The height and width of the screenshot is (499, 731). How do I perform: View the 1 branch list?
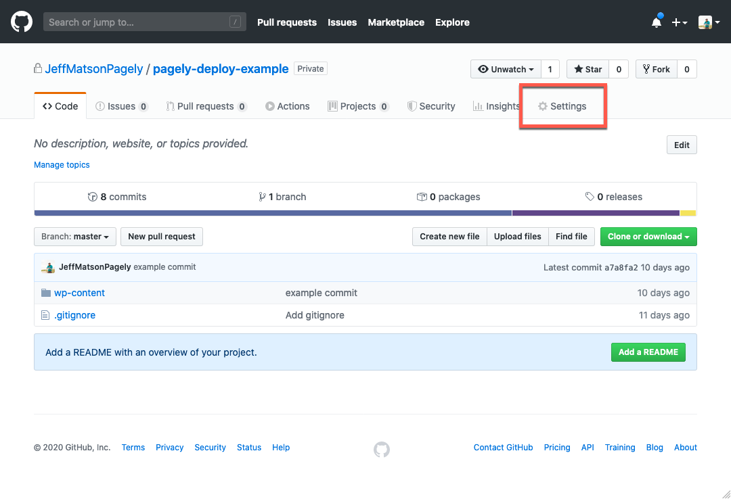coord(282,197)
